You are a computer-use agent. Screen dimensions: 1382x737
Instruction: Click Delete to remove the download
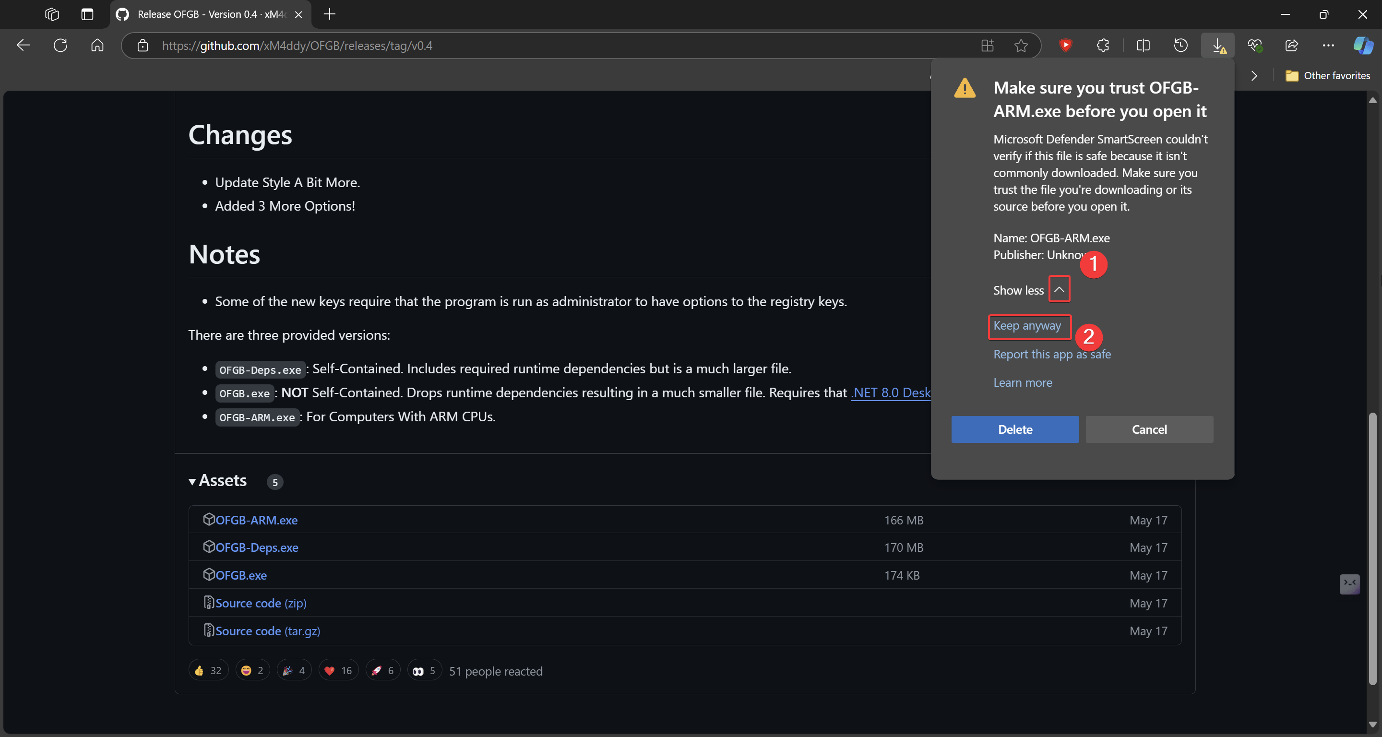click(x=1015, y=429)
